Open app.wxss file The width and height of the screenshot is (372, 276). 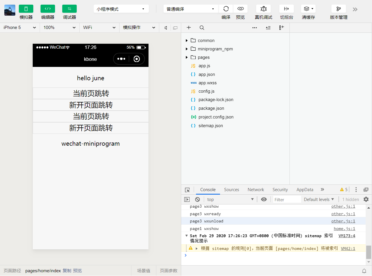(x=208, y=83)
